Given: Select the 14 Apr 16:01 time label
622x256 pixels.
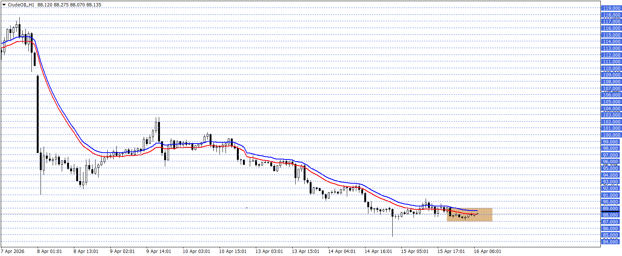Looking at the screenshot, I should click(x=378, y=251).
